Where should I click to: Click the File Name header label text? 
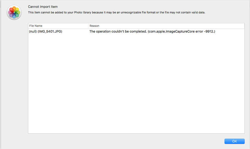pos(36,26)
